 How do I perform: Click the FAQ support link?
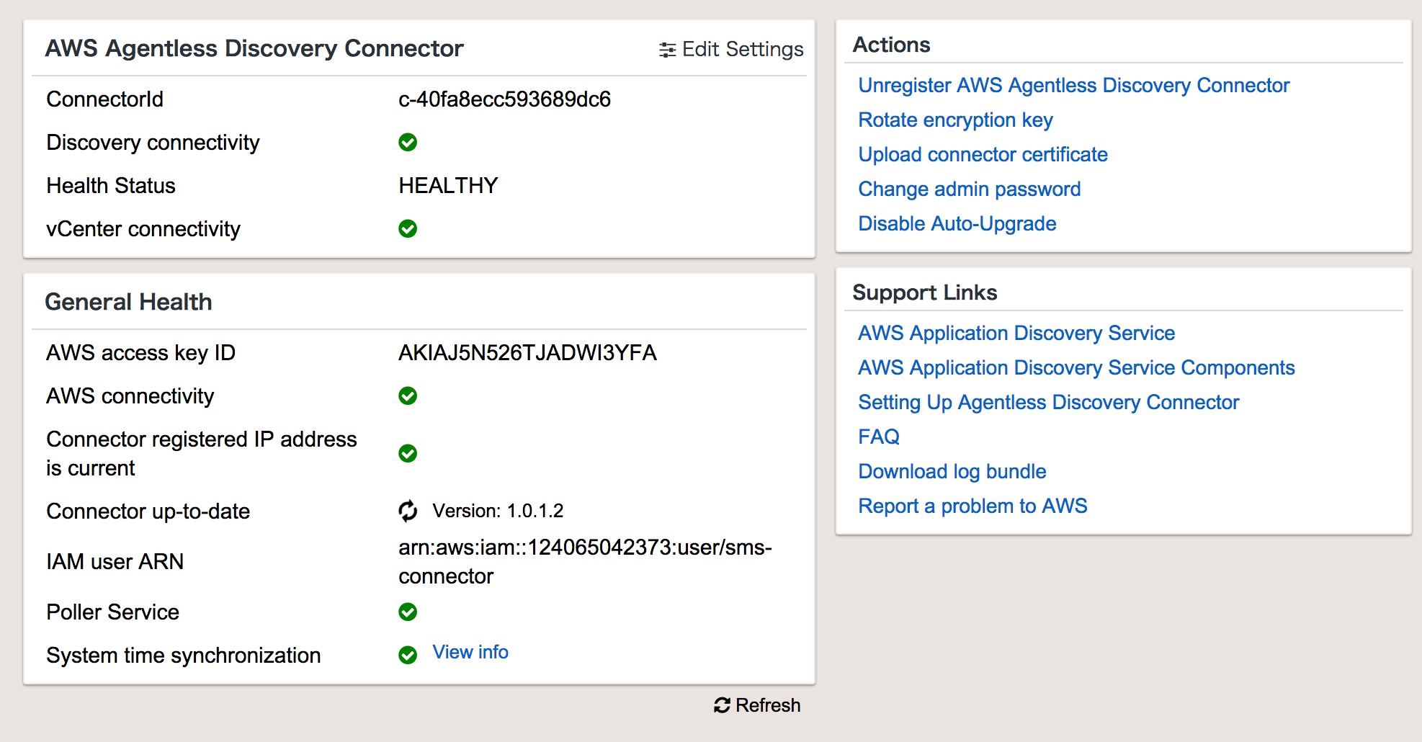(x=878, y=437)
